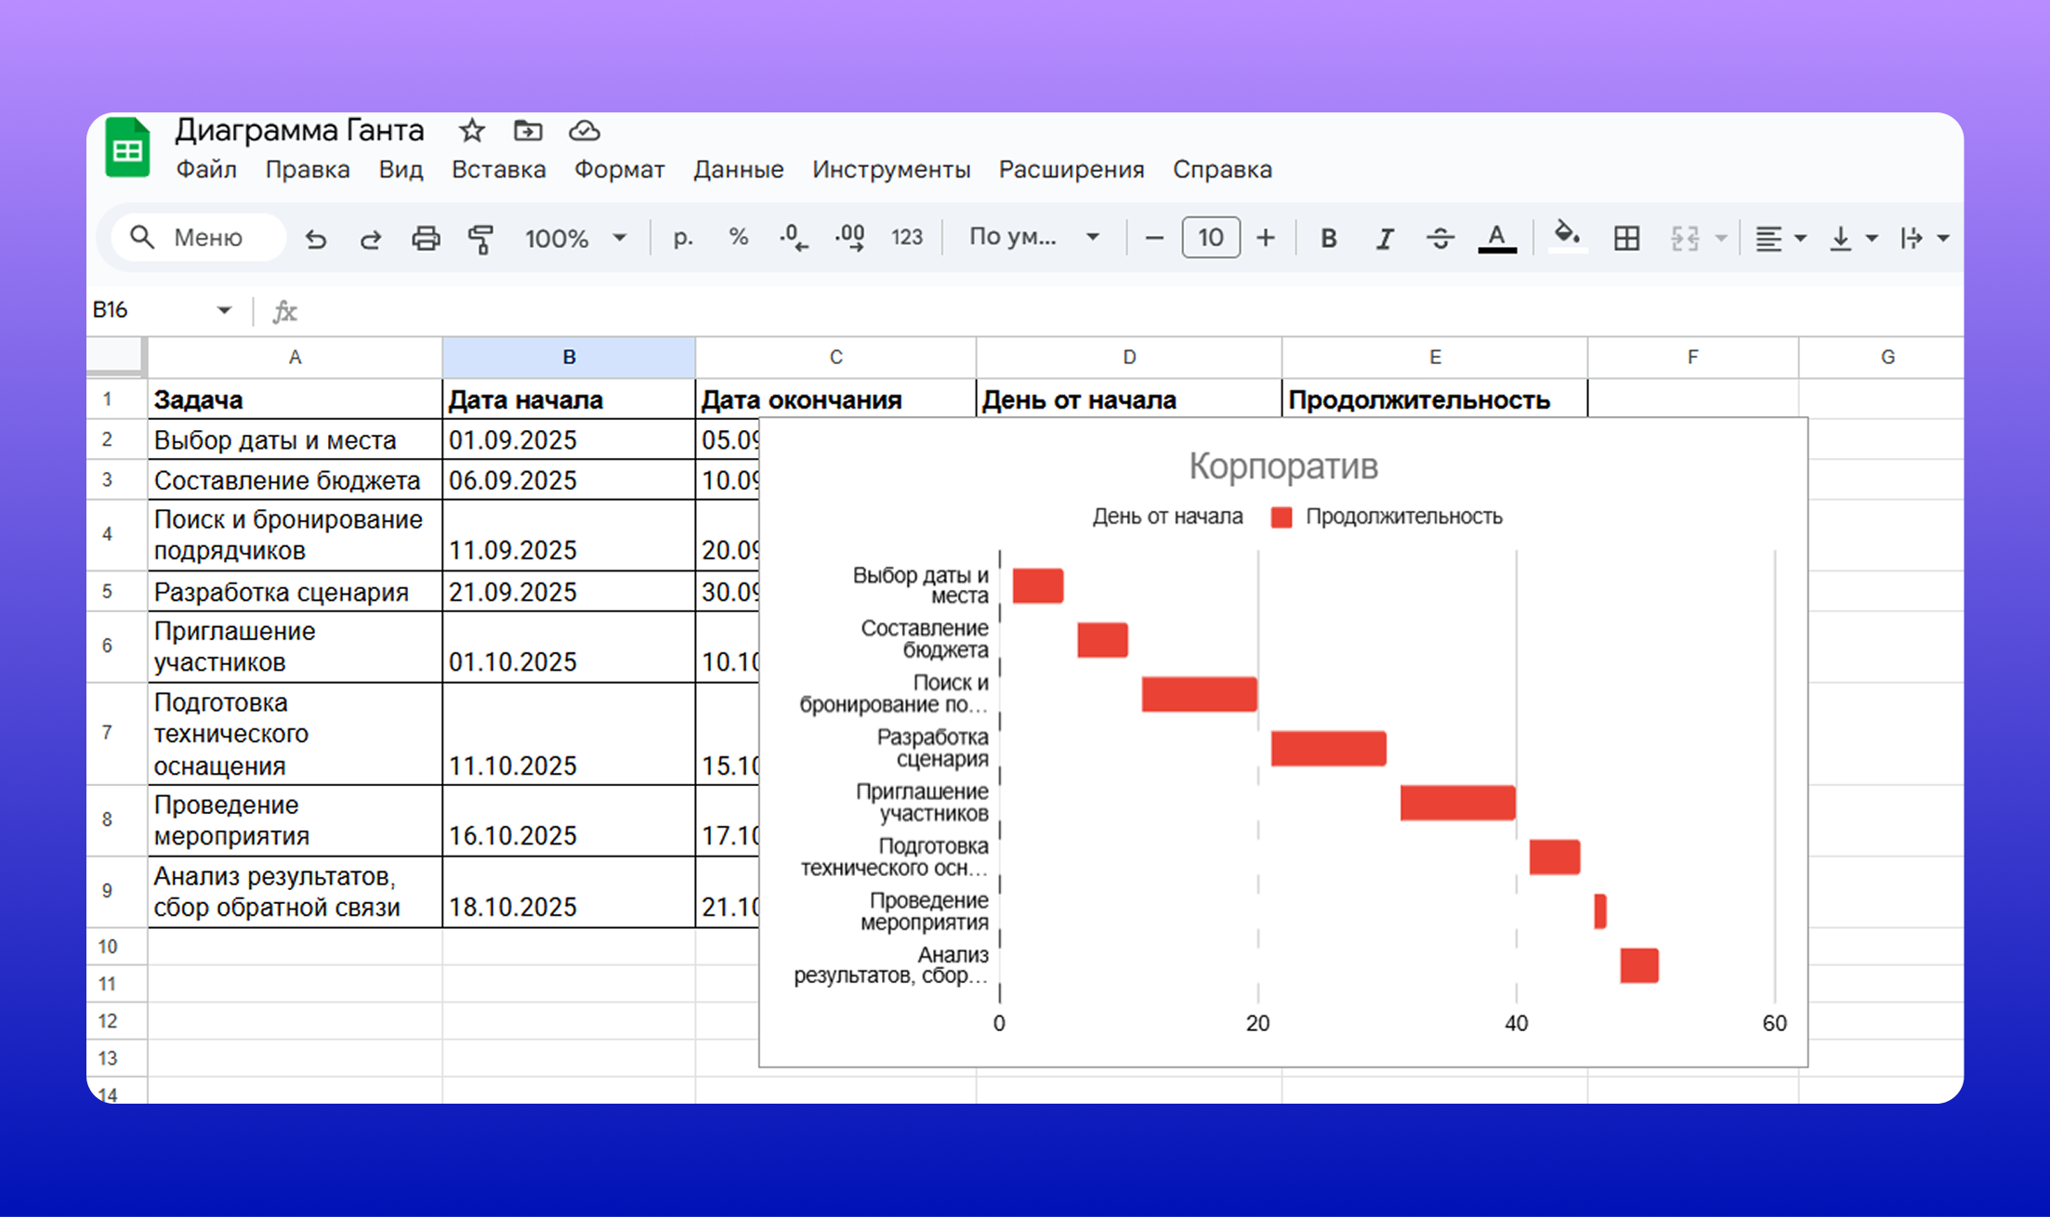Open the cell borders icon
The image size is (2050, 1217).
pyautogui.click(x=1626, y=239)
